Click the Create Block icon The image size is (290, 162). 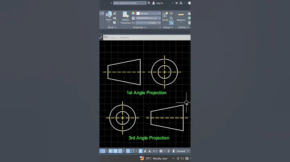point(115,14)
